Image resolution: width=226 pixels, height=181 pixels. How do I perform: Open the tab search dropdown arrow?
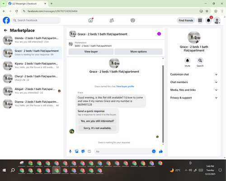click(4, 4)
